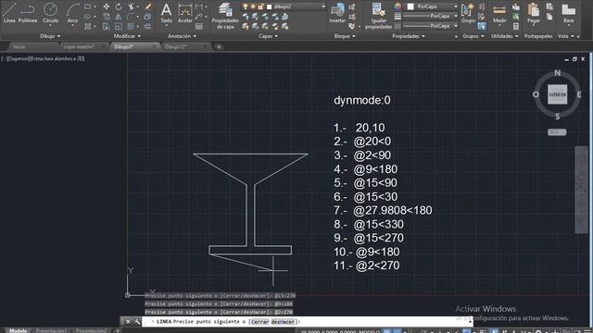Screen dimensions: 593x333
Task: Open the object color PorCapa dropdown
Action: click(455, 6)
